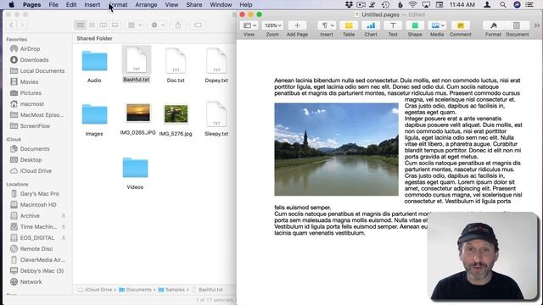Open the Edit menu
543x305 pixels.
(71, 4)
